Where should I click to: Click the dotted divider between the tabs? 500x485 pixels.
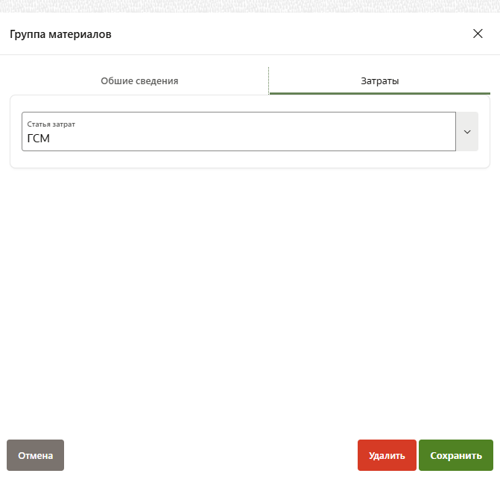(269, 80)
